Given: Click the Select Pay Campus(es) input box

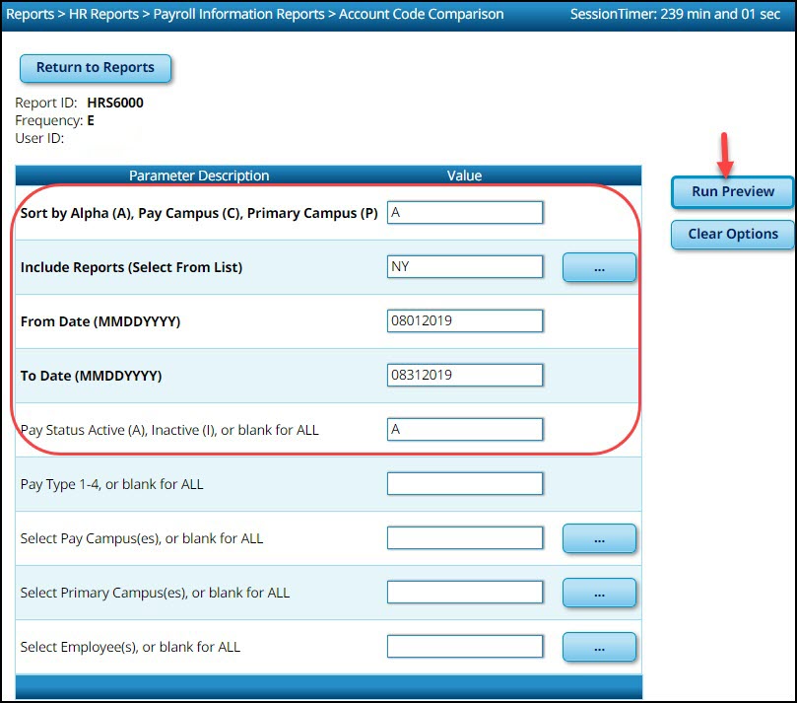Looking at the screenshot, I should pyautogui.click(x=465, y=537).
